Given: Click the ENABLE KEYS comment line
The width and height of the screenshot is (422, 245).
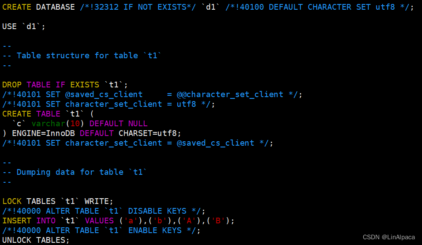Looking at the screenshot, I should point(101,230).
